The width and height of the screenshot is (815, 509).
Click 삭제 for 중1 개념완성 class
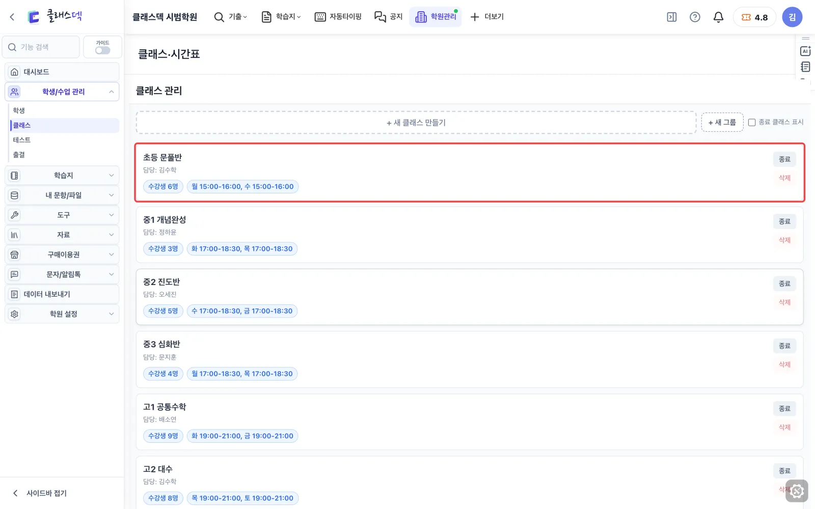coord(784,240)
